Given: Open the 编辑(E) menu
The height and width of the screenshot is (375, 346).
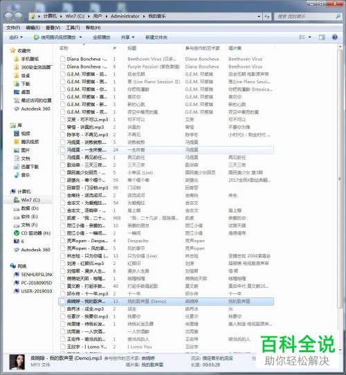Looking at the screenshot, I should 33,28.
